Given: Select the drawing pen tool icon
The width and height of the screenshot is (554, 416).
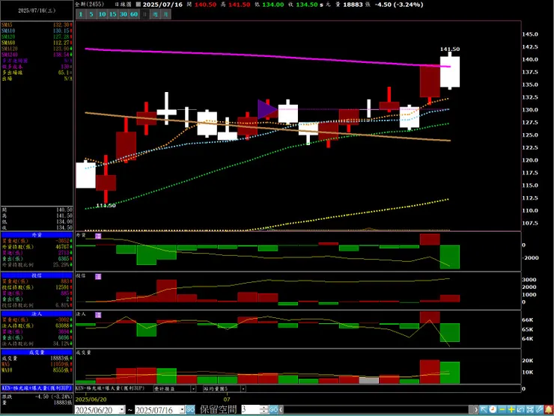Looking at the screenshot, I should (539, 409).
